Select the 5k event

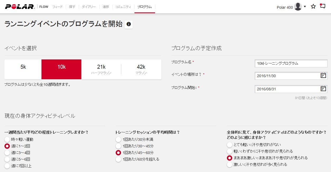tap(23, 69)
